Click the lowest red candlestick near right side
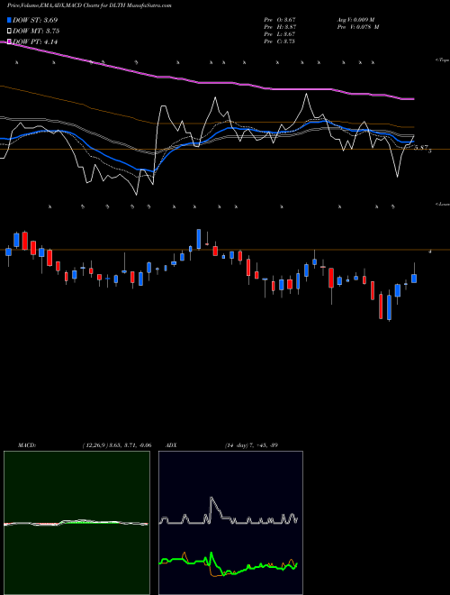The width and height of the screenshot is (450, 595). click(x=381, y=307)
